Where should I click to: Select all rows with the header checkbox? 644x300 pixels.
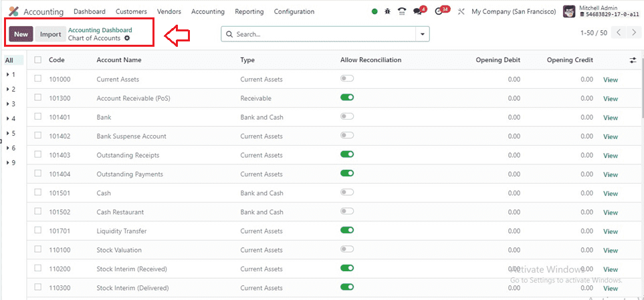click(x=38, y=60)
